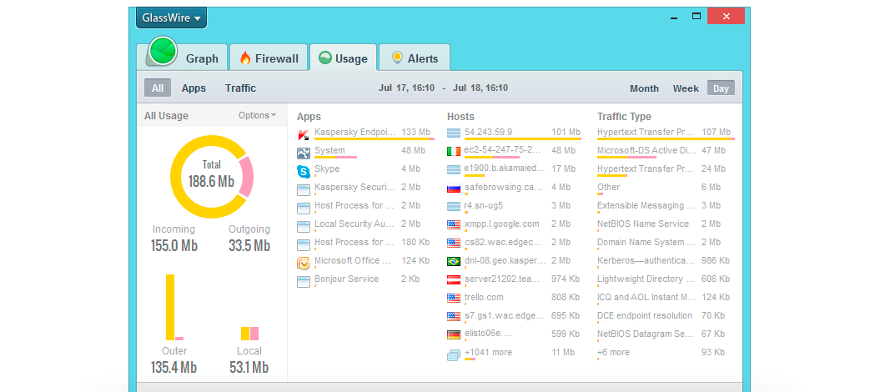Click the Hosts column header

(460, 117)
